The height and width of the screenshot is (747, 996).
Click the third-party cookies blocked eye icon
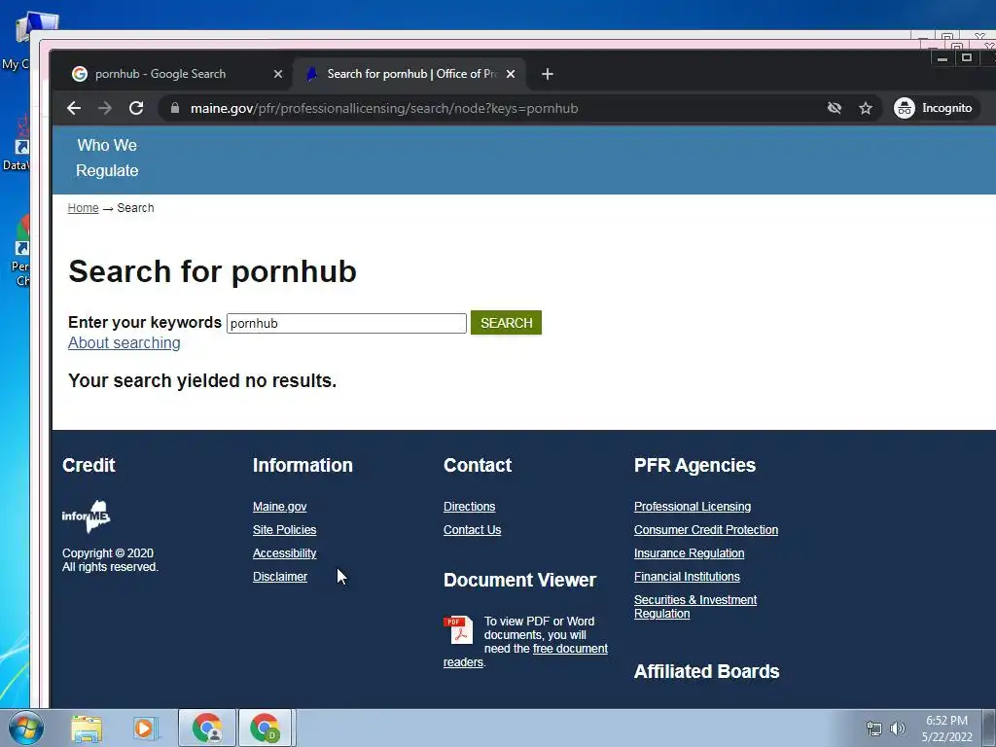point(834,108)
